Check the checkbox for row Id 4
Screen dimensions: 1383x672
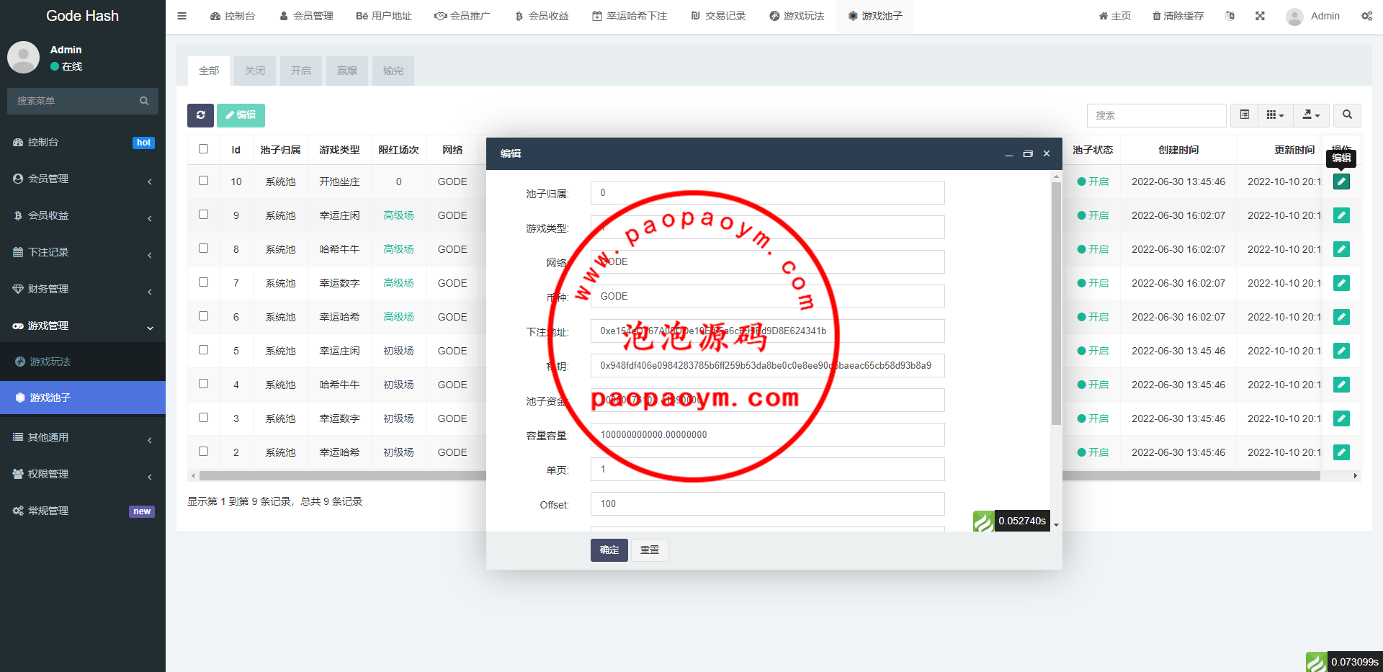(203, 384)
